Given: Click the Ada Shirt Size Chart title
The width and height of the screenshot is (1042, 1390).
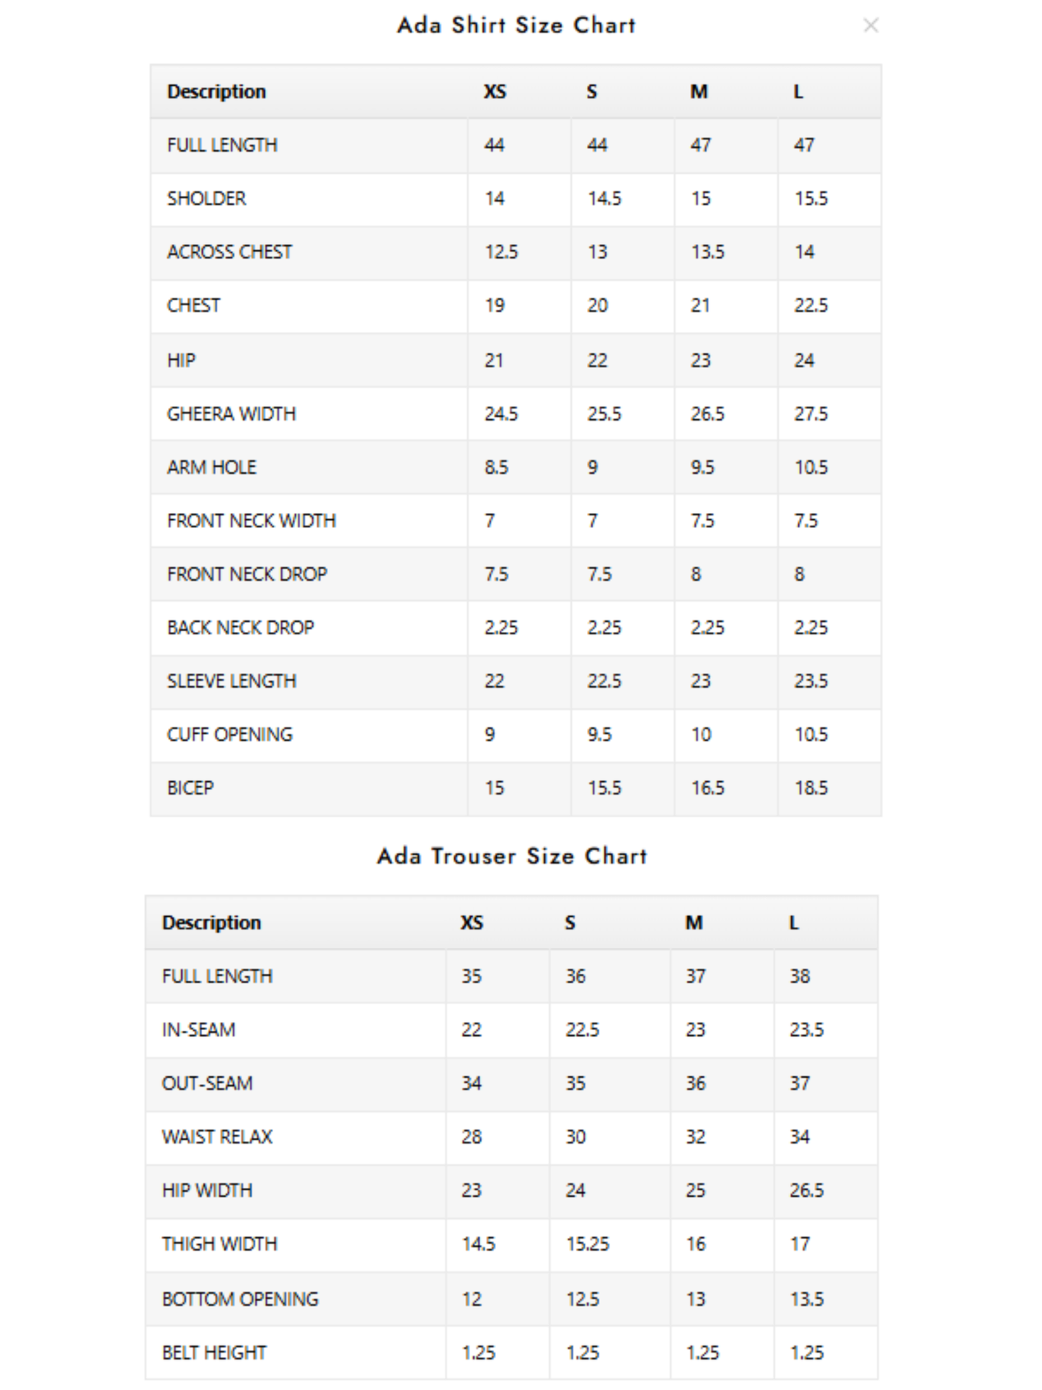Looking at the screenshot, I should (x=516, y=25).
